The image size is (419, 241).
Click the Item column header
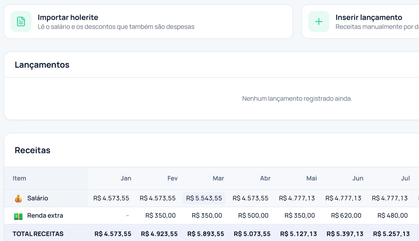tap(19, 178)
